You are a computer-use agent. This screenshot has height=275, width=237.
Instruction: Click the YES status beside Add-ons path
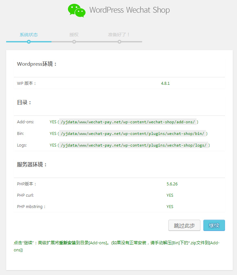pos(53,122)
